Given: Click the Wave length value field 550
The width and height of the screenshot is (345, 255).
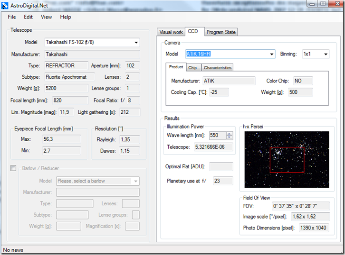Looking at the screenshot, I should pos(218,135).
